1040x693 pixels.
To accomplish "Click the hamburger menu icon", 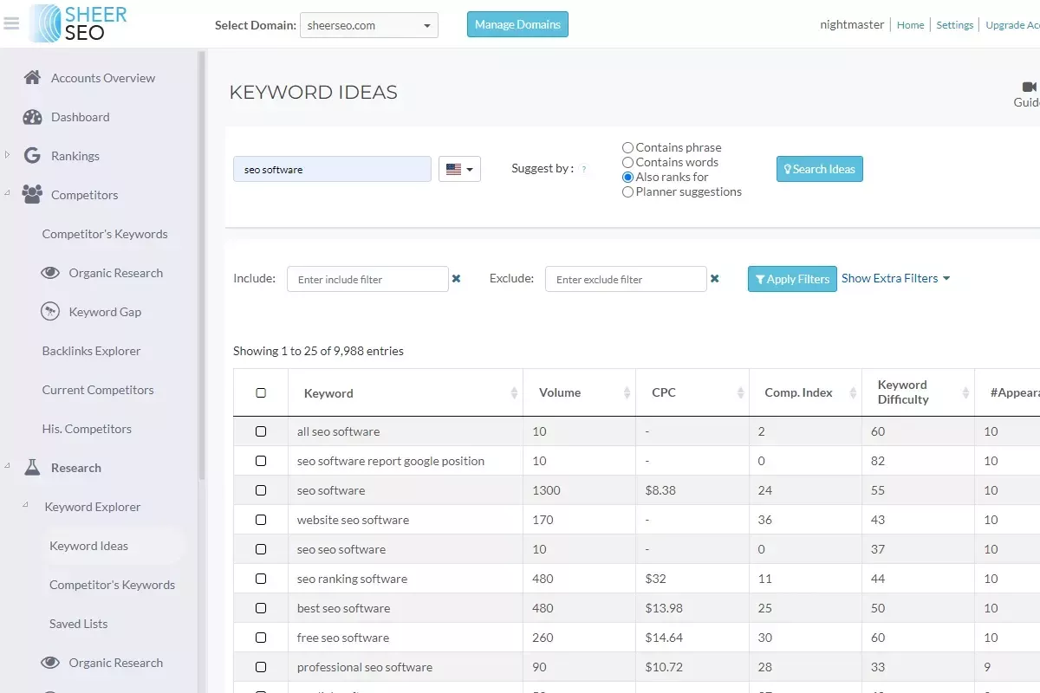I will click(10, 24).
